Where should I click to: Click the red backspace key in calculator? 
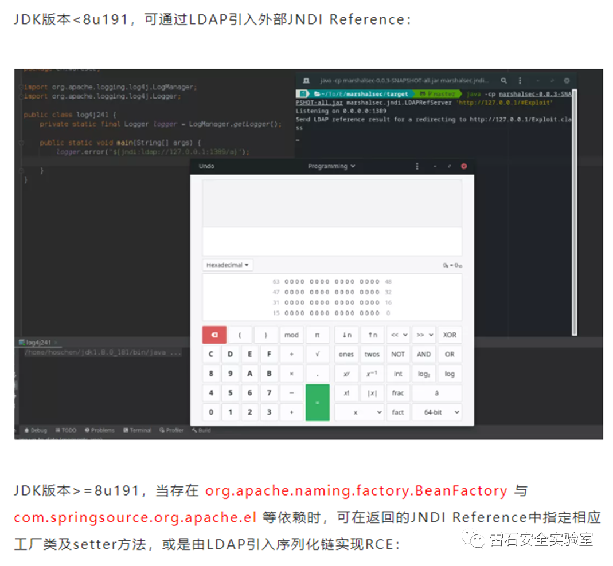214,335
